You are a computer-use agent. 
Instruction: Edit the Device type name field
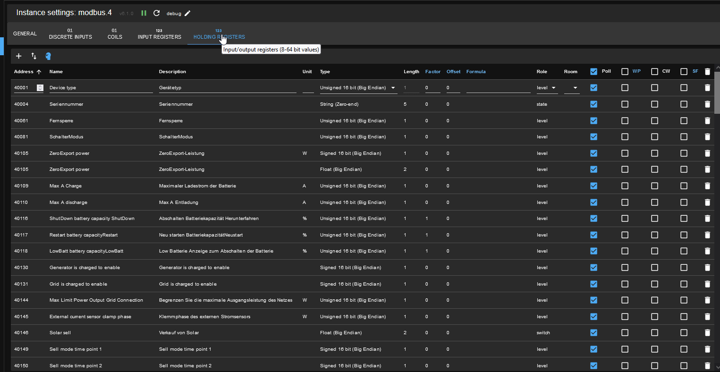pyautogui.click(x=101, y=88)
